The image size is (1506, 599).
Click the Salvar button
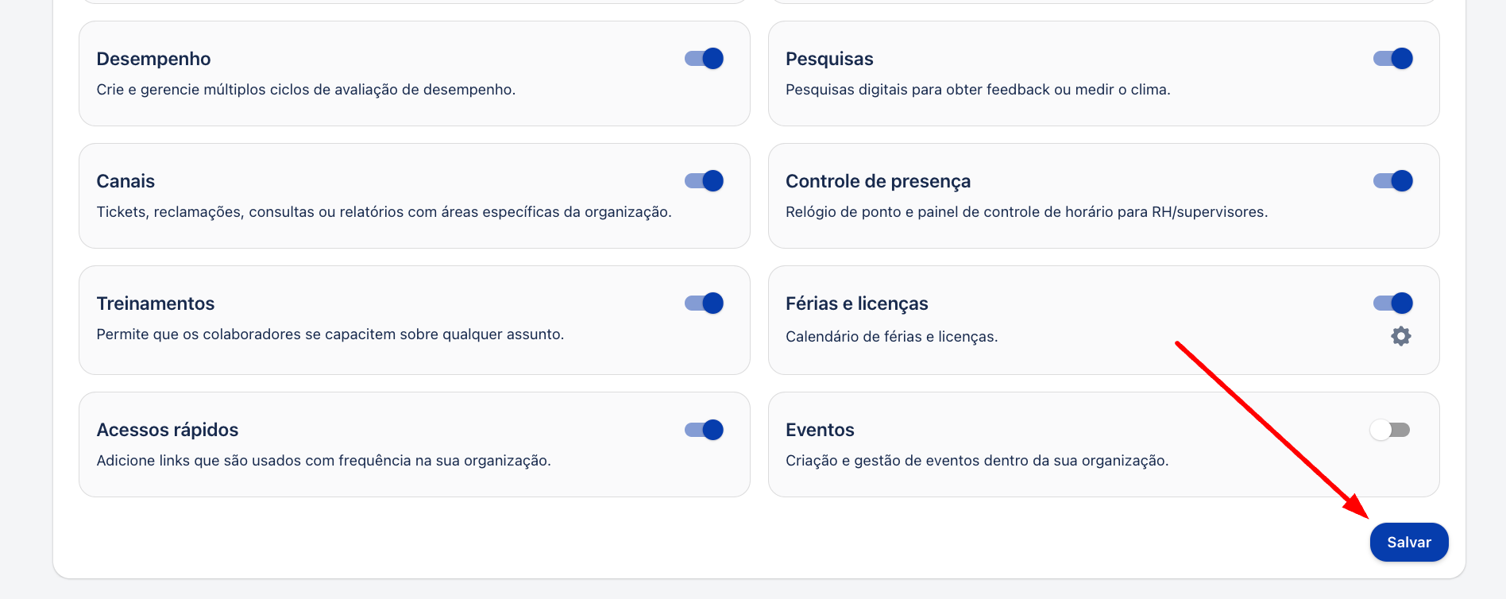pos(1409,542)
